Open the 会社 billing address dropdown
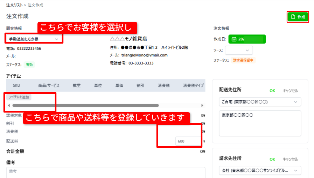314x178 pixels. (260, 171)
